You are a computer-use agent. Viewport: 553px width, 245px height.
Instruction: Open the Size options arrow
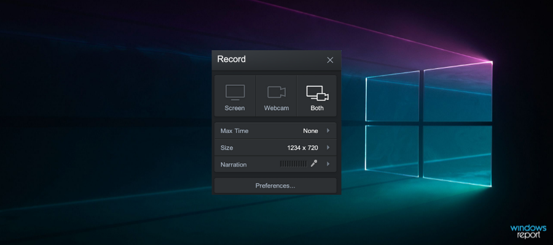(x=328, y=147)
